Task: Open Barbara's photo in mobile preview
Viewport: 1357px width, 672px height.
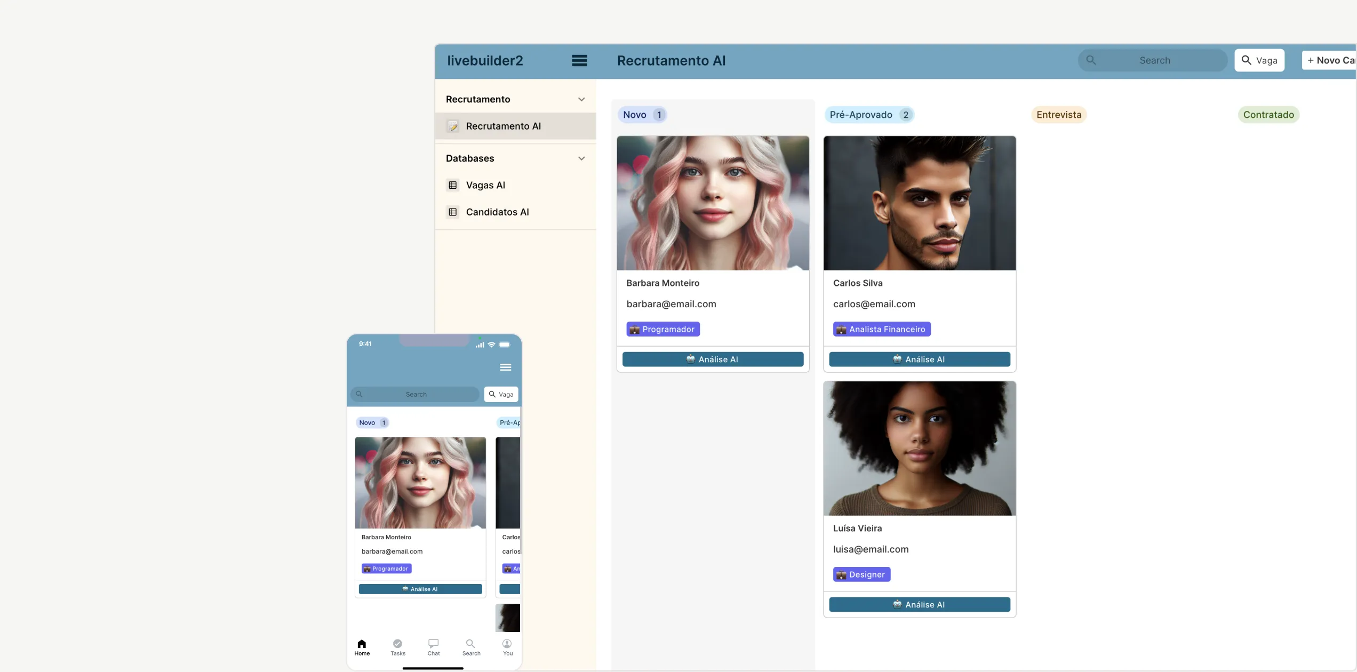Action: point(420,483)
